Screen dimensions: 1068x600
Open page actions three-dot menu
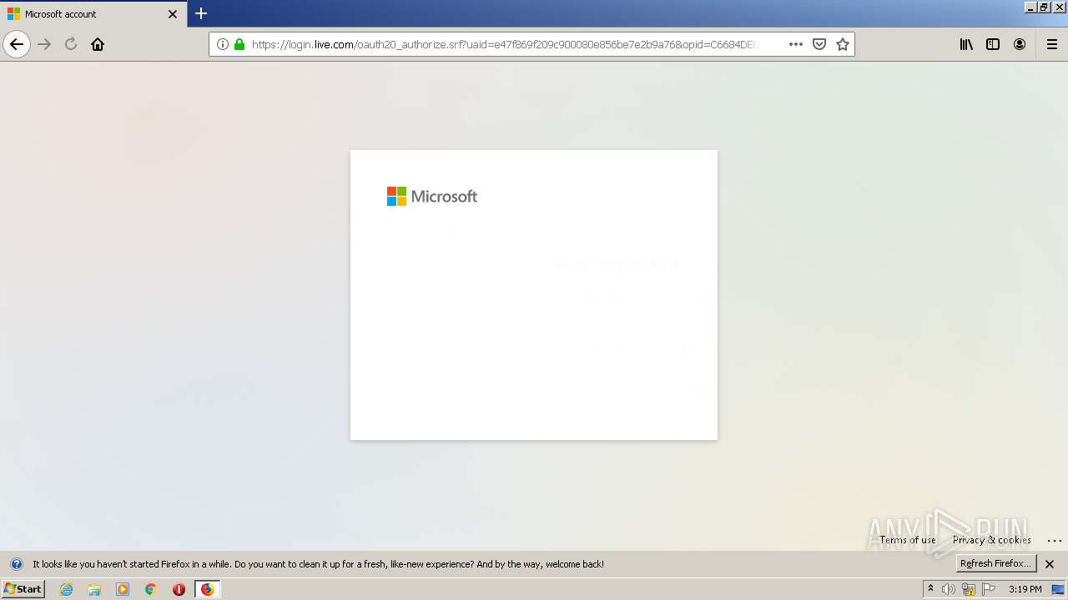click(x=796, y=44)
